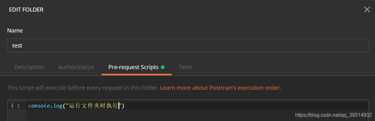Click the folder Name input field
375x121 pixels.
[x=188, y=46]
